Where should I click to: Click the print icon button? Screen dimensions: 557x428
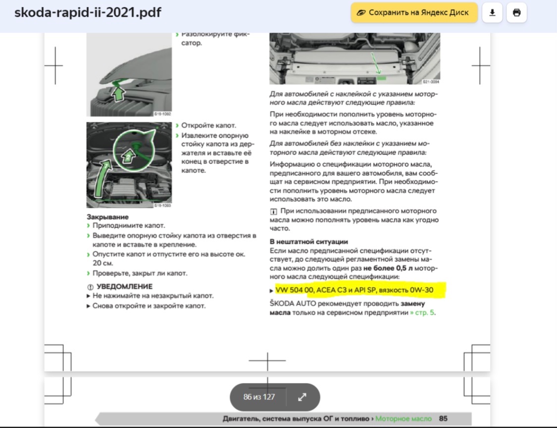coord(516,12)
